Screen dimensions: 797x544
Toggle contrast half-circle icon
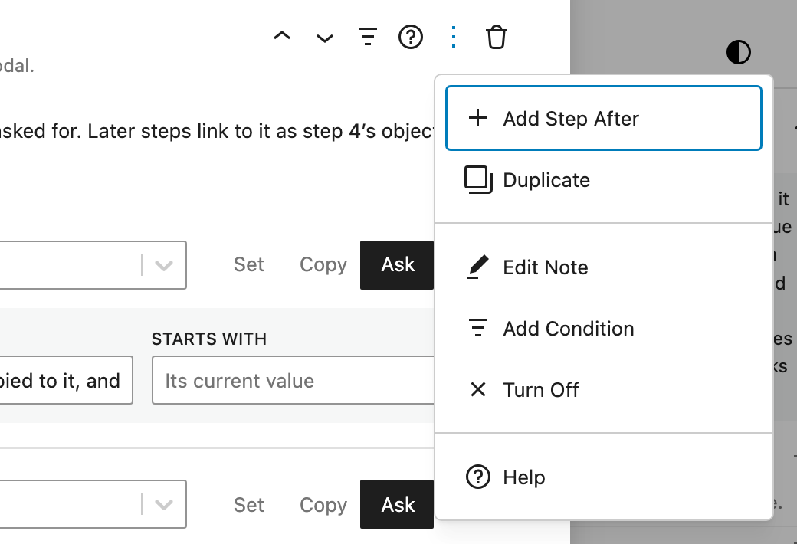tap(739, 52)
